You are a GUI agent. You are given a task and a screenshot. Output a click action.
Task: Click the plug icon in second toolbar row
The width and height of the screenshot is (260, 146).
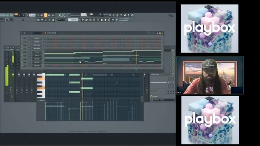[x=105, y=20]
